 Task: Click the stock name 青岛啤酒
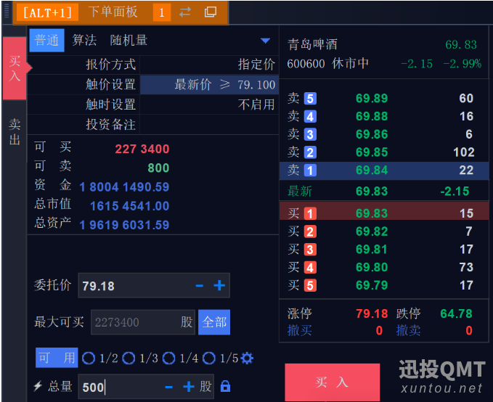312,44
